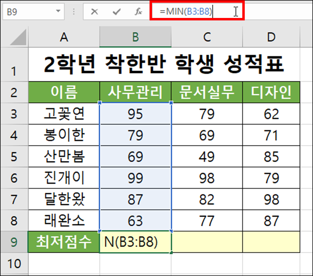
Task: Select cell D8 containing 87
Action: tap(271, 221)
